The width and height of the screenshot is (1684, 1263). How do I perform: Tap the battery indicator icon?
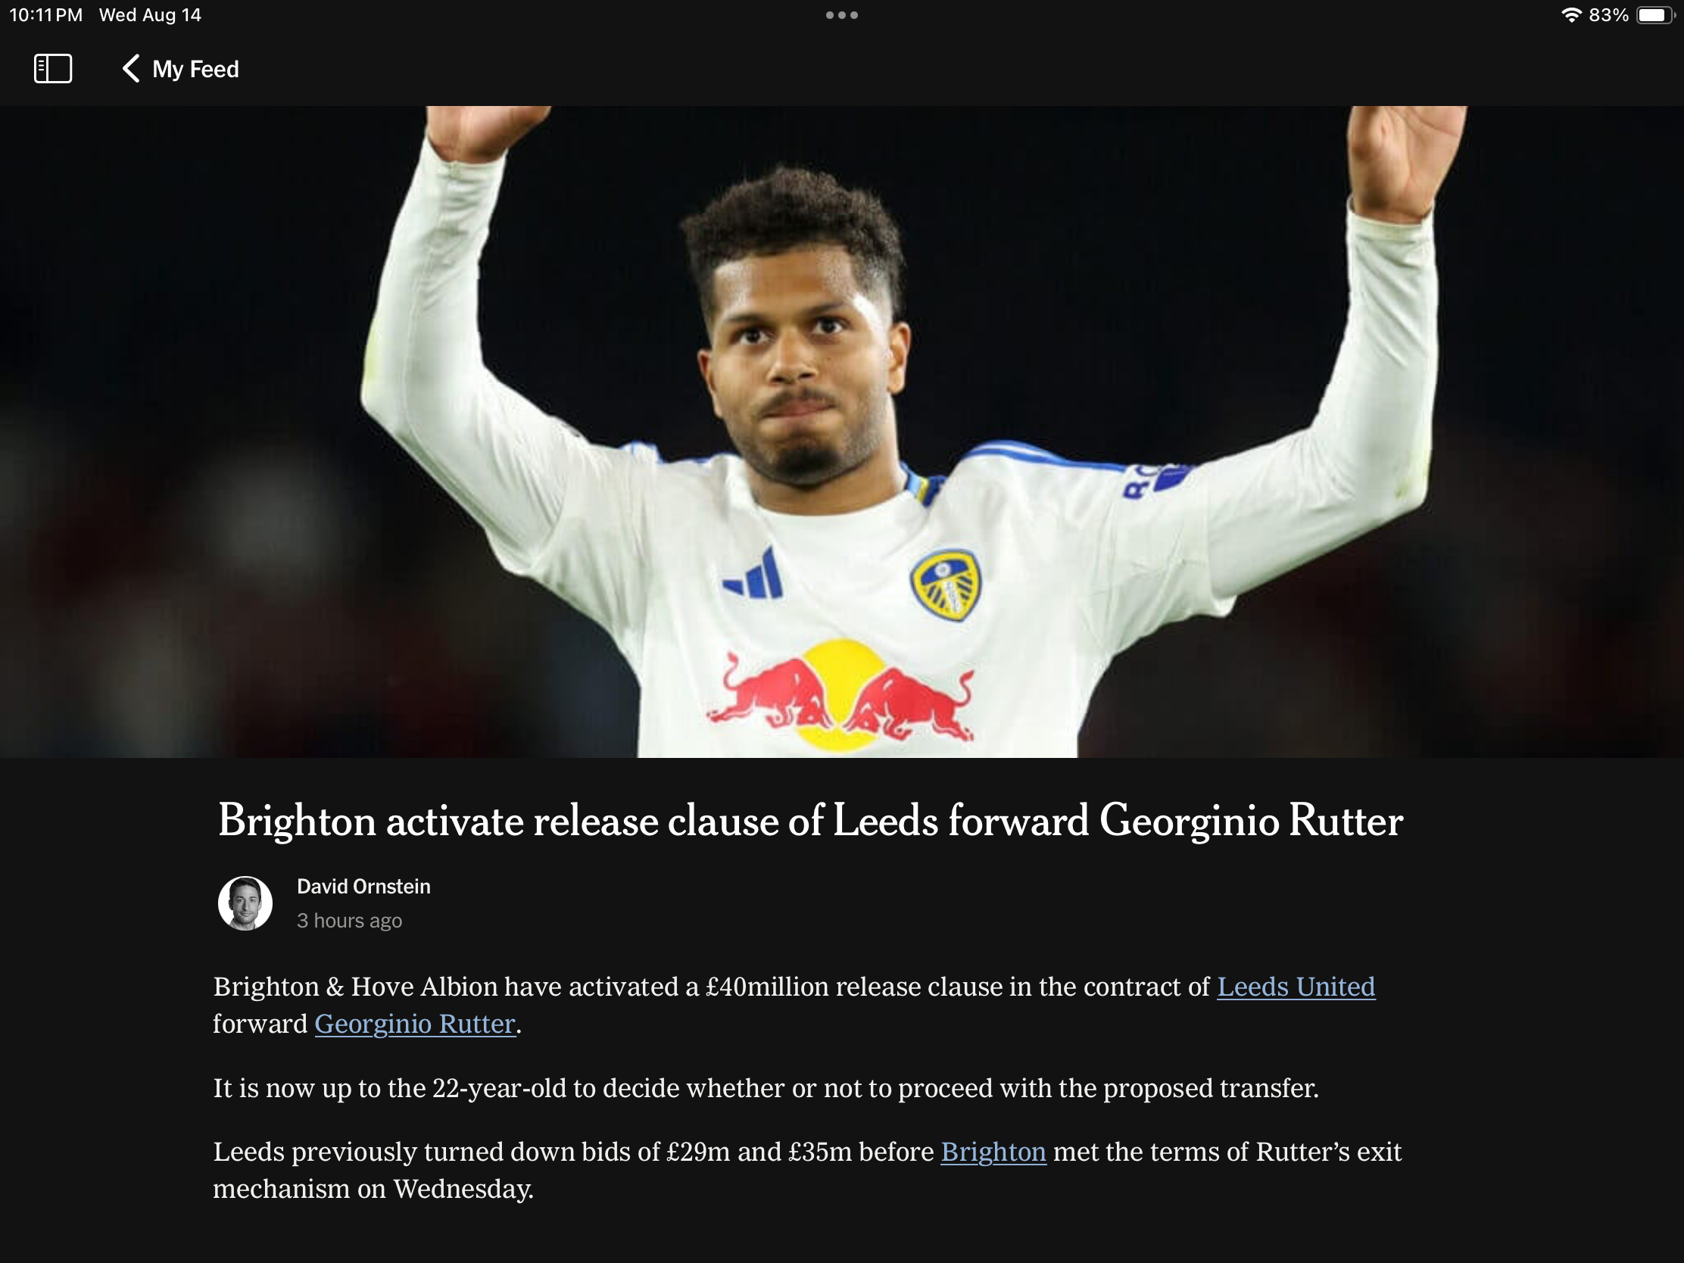pos(1655,15)
